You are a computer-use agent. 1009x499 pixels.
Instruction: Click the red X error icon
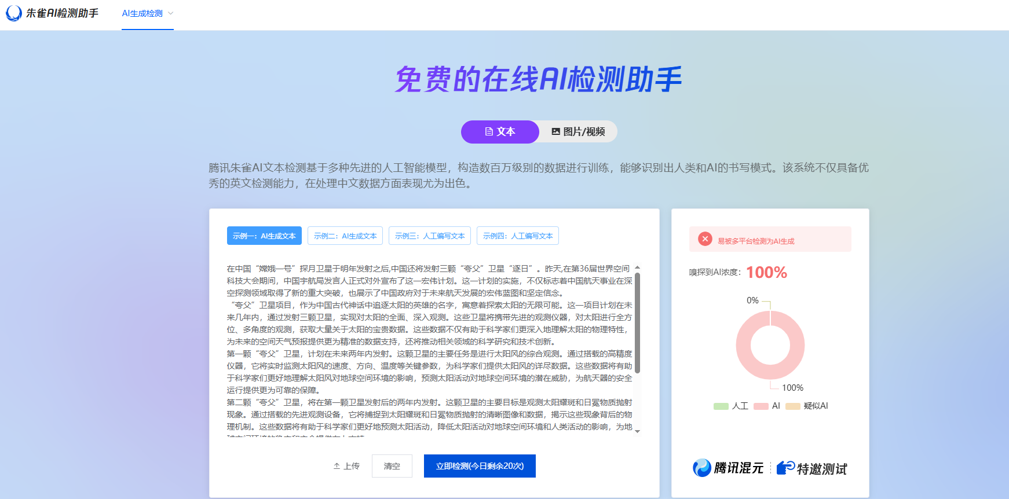pos(705,239)
